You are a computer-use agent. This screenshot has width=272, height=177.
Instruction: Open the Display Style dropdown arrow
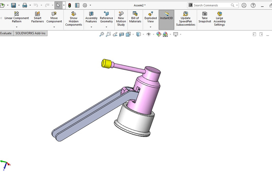coord(143,34)
